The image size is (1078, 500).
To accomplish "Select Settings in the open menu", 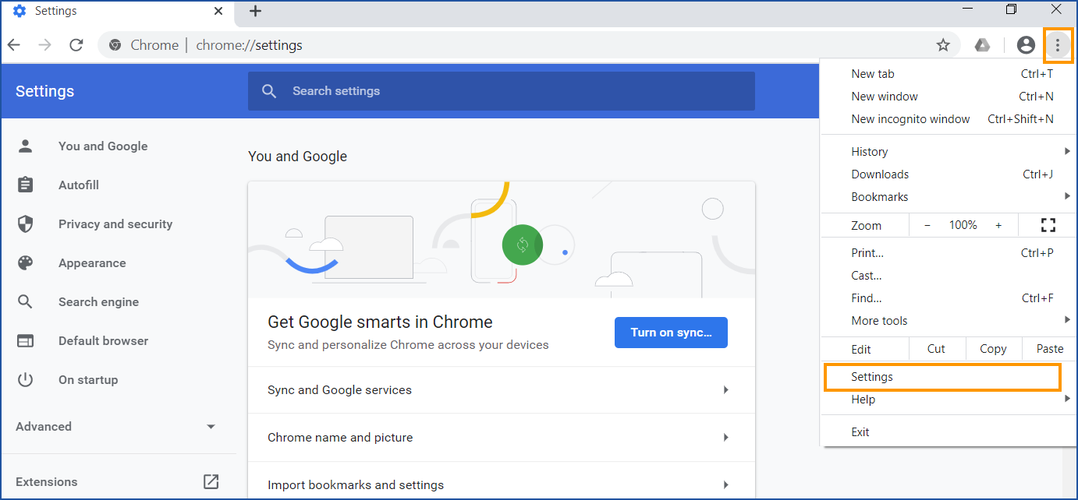I will [x=871, y=376].
